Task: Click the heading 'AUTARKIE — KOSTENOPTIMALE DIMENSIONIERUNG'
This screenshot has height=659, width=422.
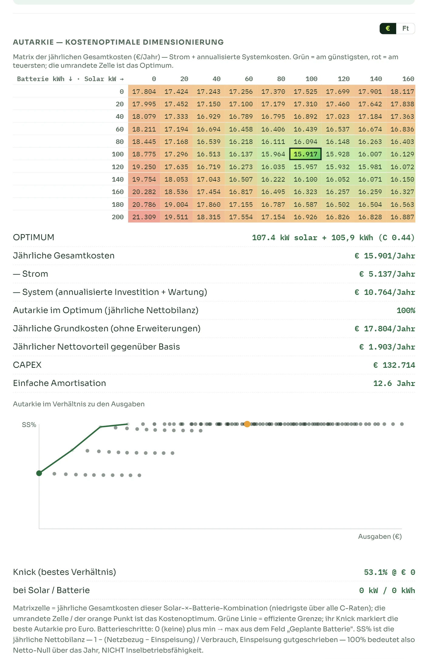Action: click(x=118, y=42)
